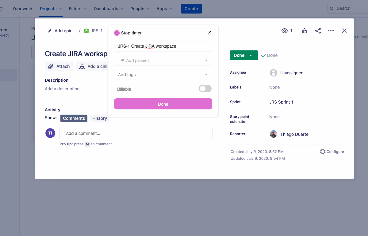Click Add a description placeholder
The width and height of the screenshot is (368, 236).
[64, 89]
